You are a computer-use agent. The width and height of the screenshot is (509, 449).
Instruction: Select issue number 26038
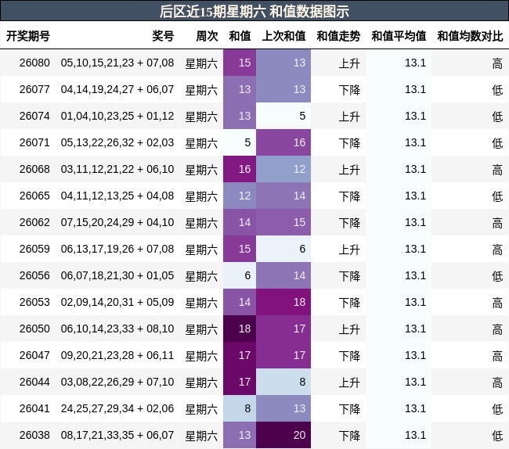tap(34, 435)
